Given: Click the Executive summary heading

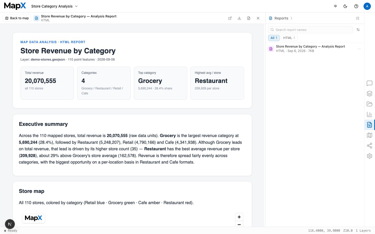Looking at the screenshot, I should 43,124.
